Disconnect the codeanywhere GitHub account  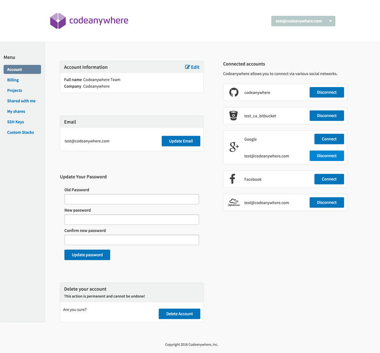[327, 93]
